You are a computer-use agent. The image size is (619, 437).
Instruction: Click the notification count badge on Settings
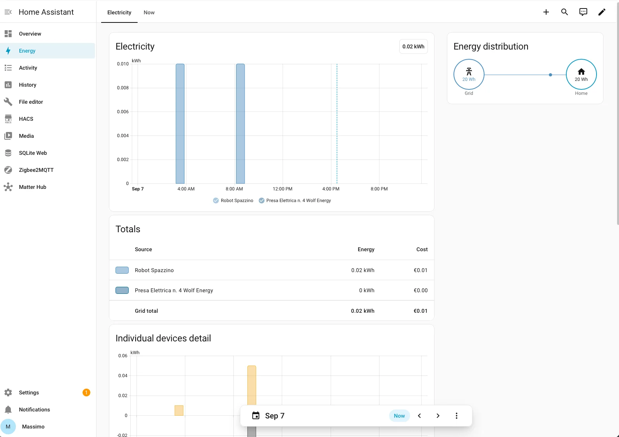click(x=86, y=392)
